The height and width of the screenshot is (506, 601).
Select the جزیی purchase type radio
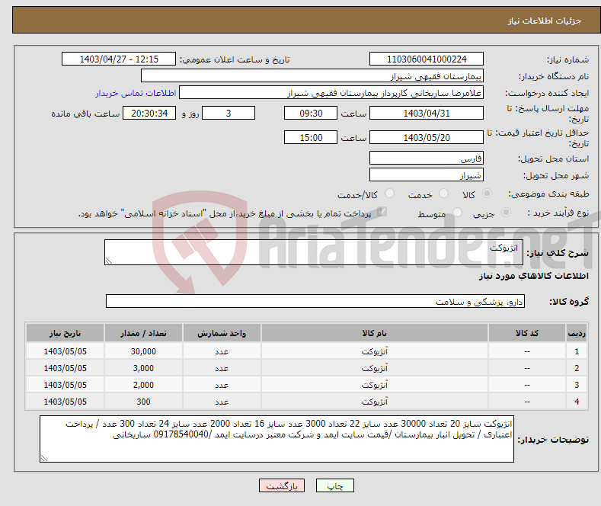click(x=506, y=213)
